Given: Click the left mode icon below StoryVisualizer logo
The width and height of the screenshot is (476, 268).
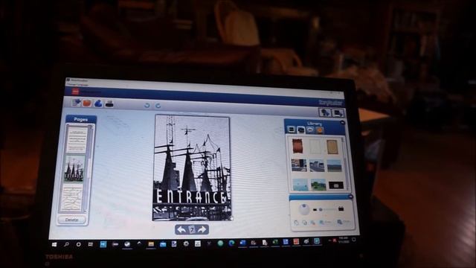Looking at the screenshot, I should (325, 112).
